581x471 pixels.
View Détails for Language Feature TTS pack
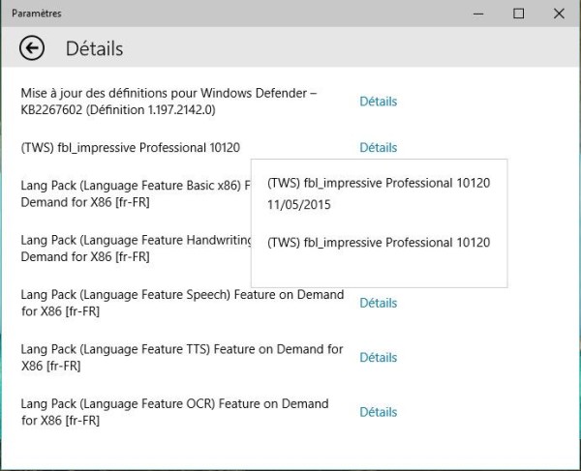coord(378,358)
